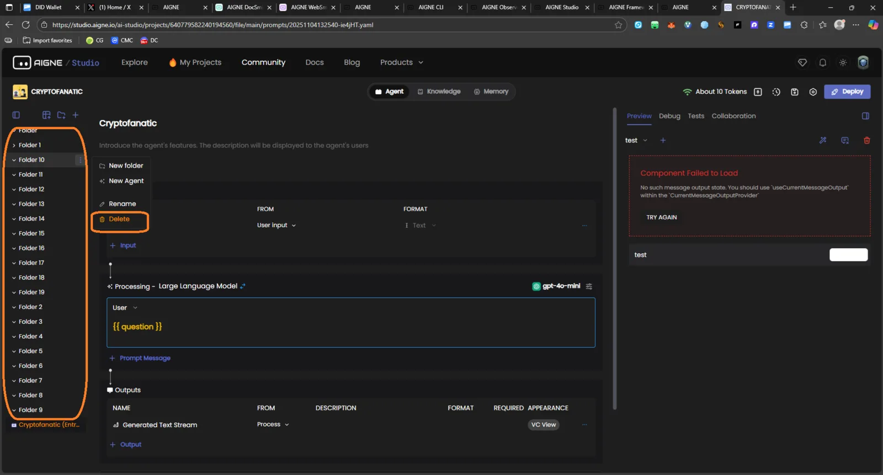Click the clear chat message icon
883x475 pixels.
[x=845, y=140]
